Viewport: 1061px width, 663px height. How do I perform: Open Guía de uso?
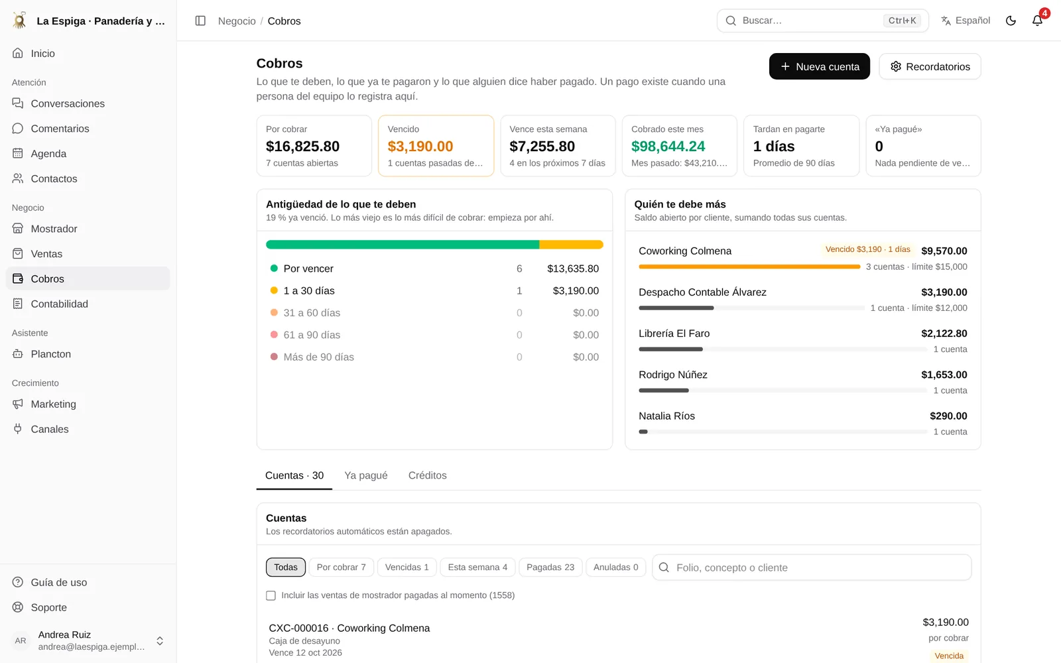[88, 582]
